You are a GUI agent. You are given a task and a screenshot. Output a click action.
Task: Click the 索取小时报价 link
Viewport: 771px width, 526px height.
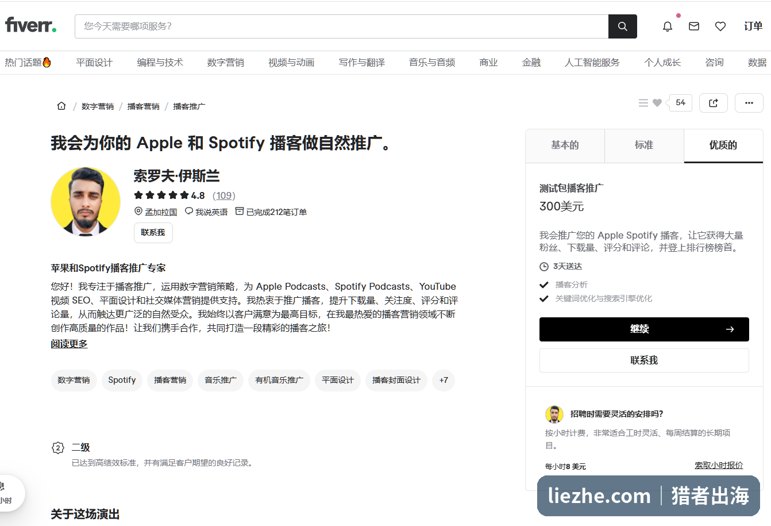(x=719, y=465)
